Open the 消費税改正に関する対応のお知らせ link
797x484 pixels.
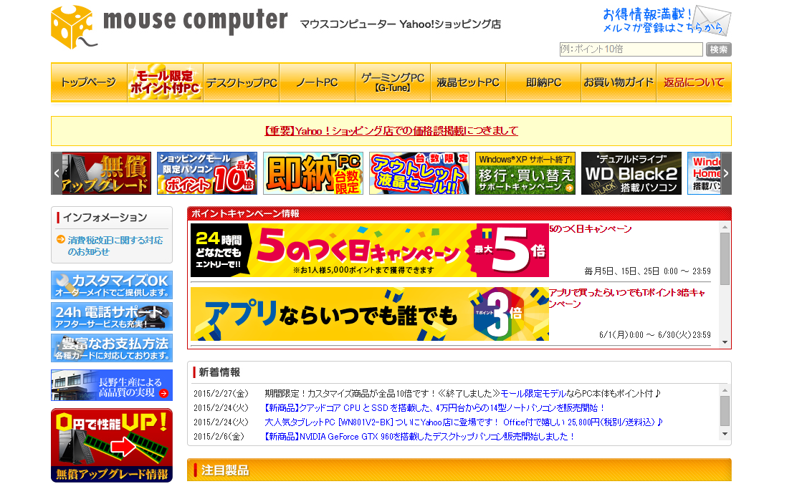tap(115, 246)
